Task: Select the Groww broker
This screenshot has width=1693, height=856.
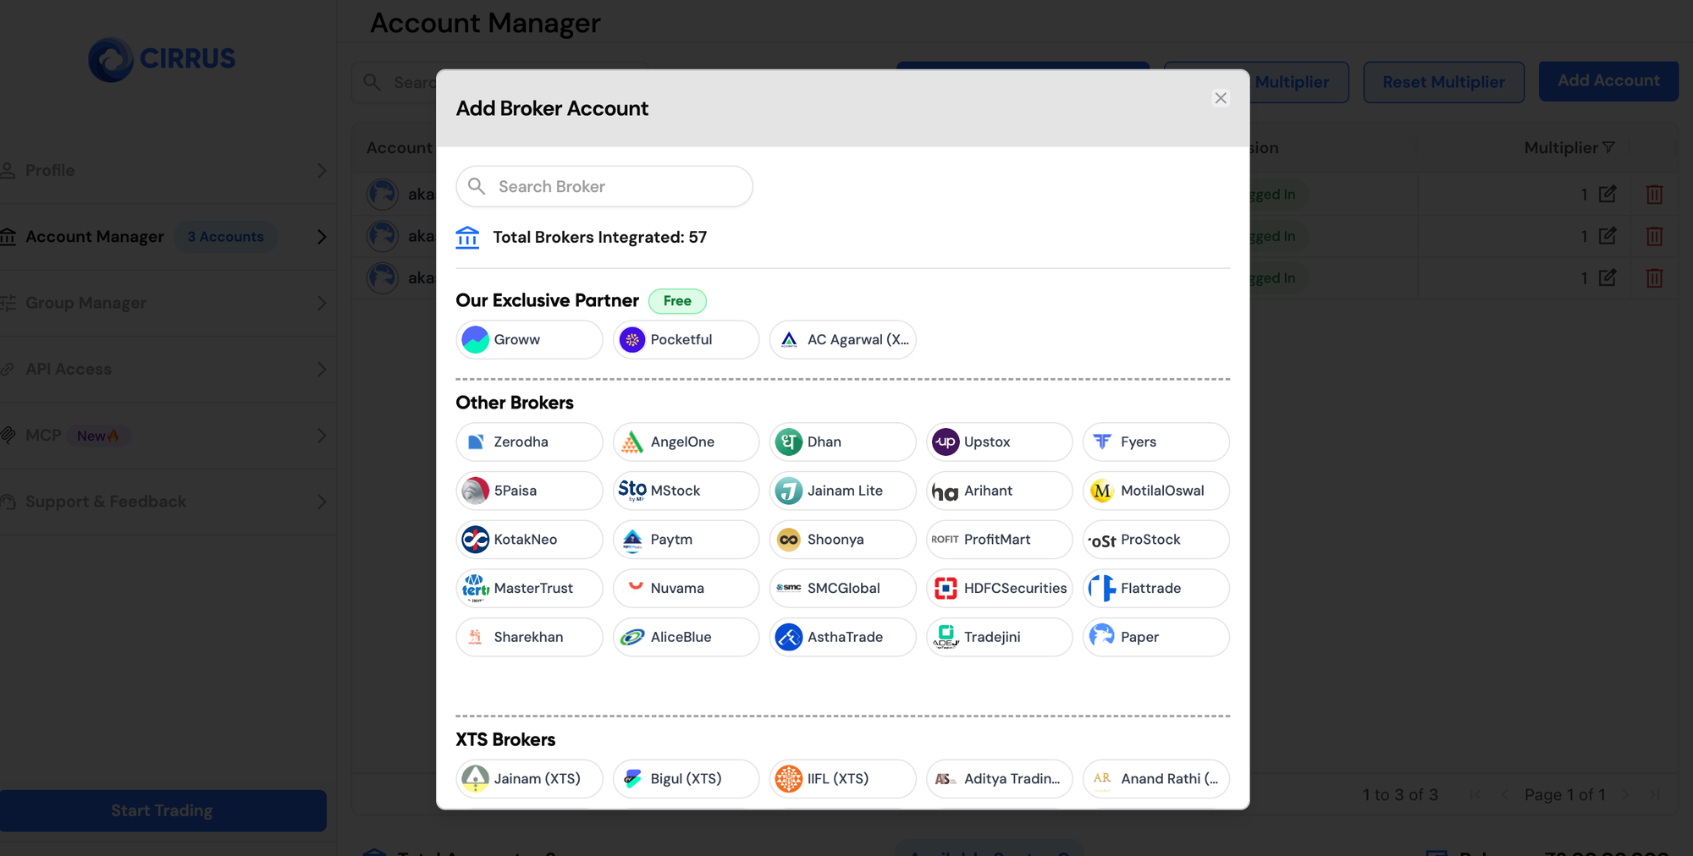Action: tap(529, 339)
